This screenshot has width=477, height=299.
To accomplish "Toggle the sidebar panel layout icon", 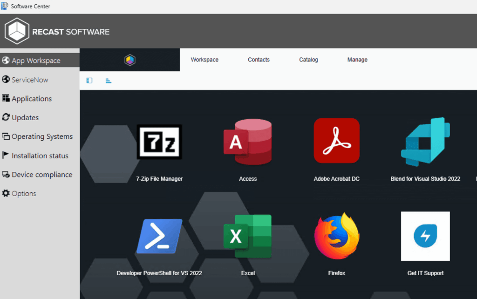I will pyautogui.click(x=89, y=81).
